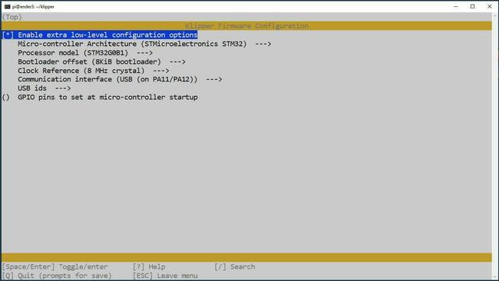Maximize the terminal window

click(473, 6)
